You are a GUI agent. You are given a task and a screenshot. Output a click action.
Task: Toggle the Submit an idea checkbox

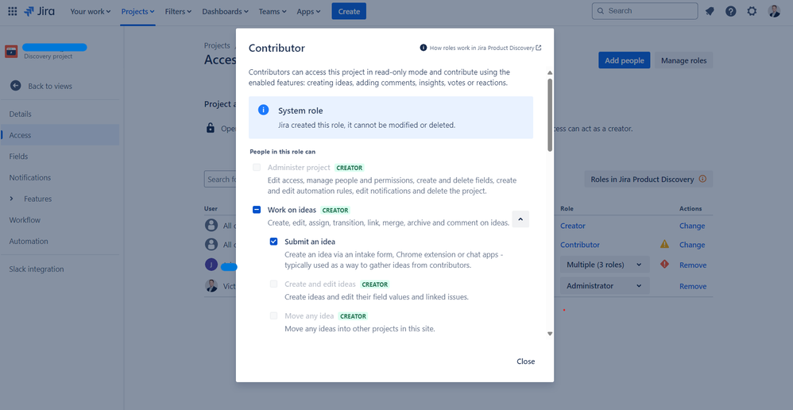point(273,242)
